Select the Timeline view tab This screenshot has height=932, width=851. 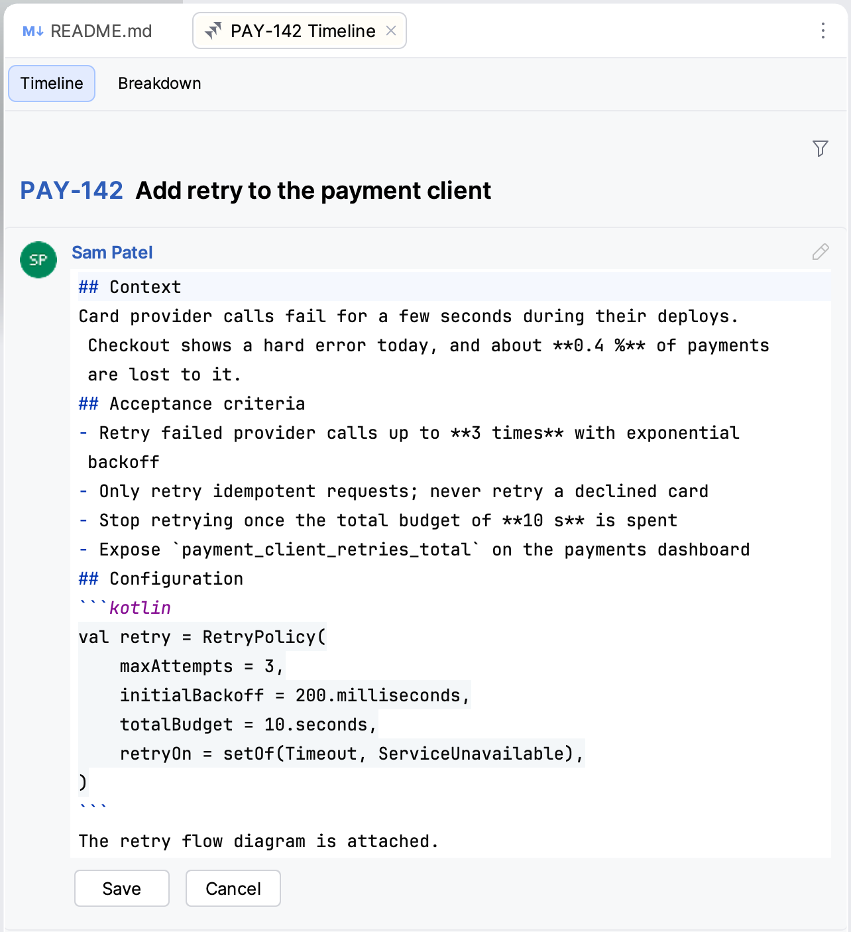(x=52, y=84)
